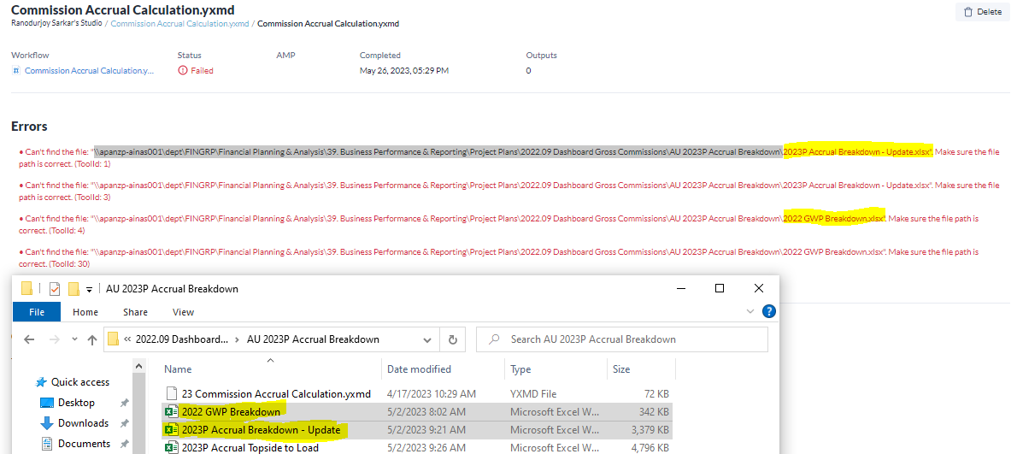Refresh the AU 2023P Accrual Breakdown folder

click(x=453, y=339)
